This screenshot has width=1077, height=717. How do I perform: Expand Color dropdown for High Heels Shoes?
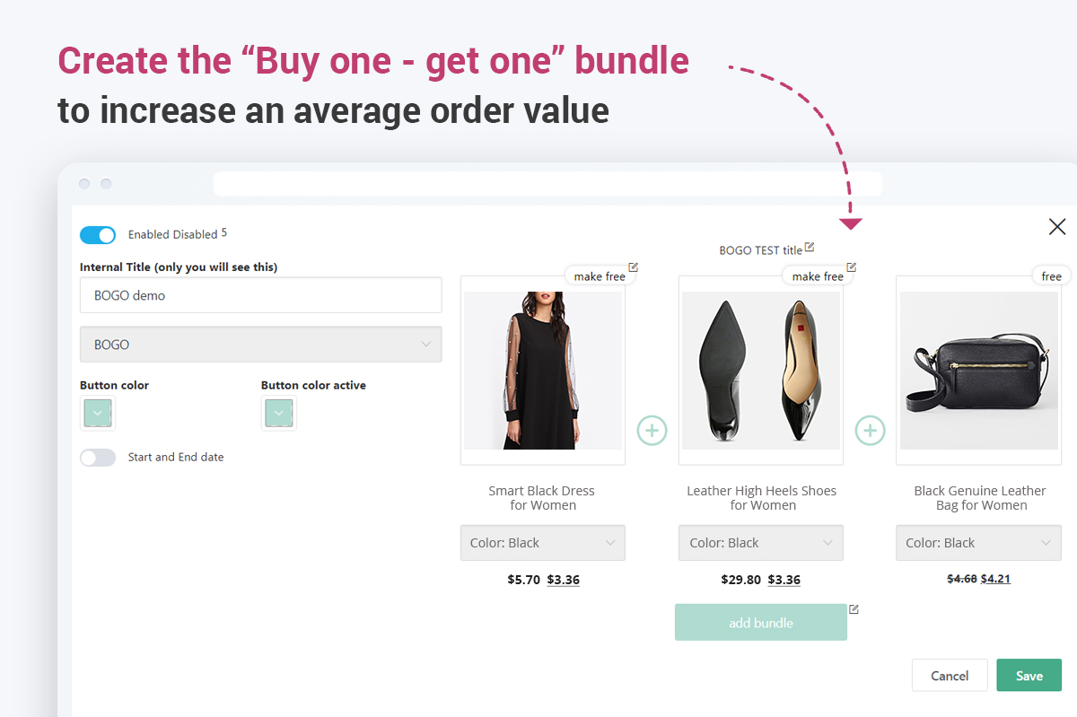point(761,543)
